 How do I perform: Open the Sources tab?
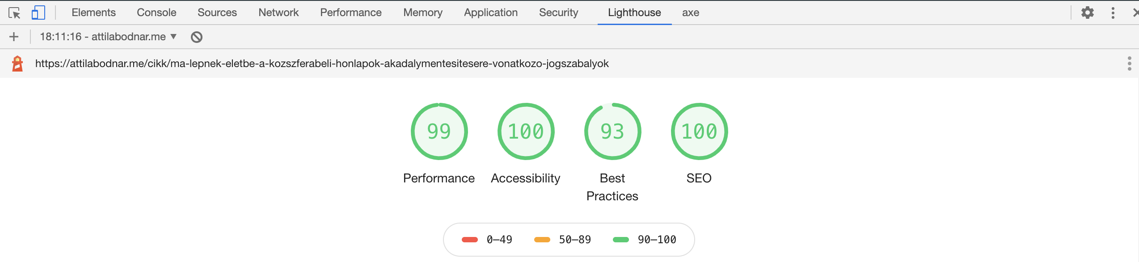point(217,13)
